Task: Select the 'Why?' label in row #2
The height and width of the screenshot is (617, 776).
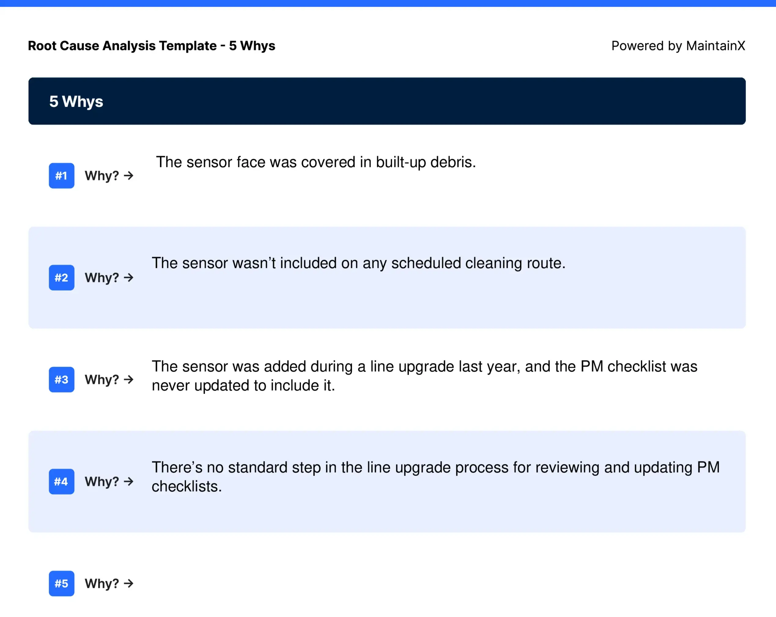Action: tap(102, 278)
